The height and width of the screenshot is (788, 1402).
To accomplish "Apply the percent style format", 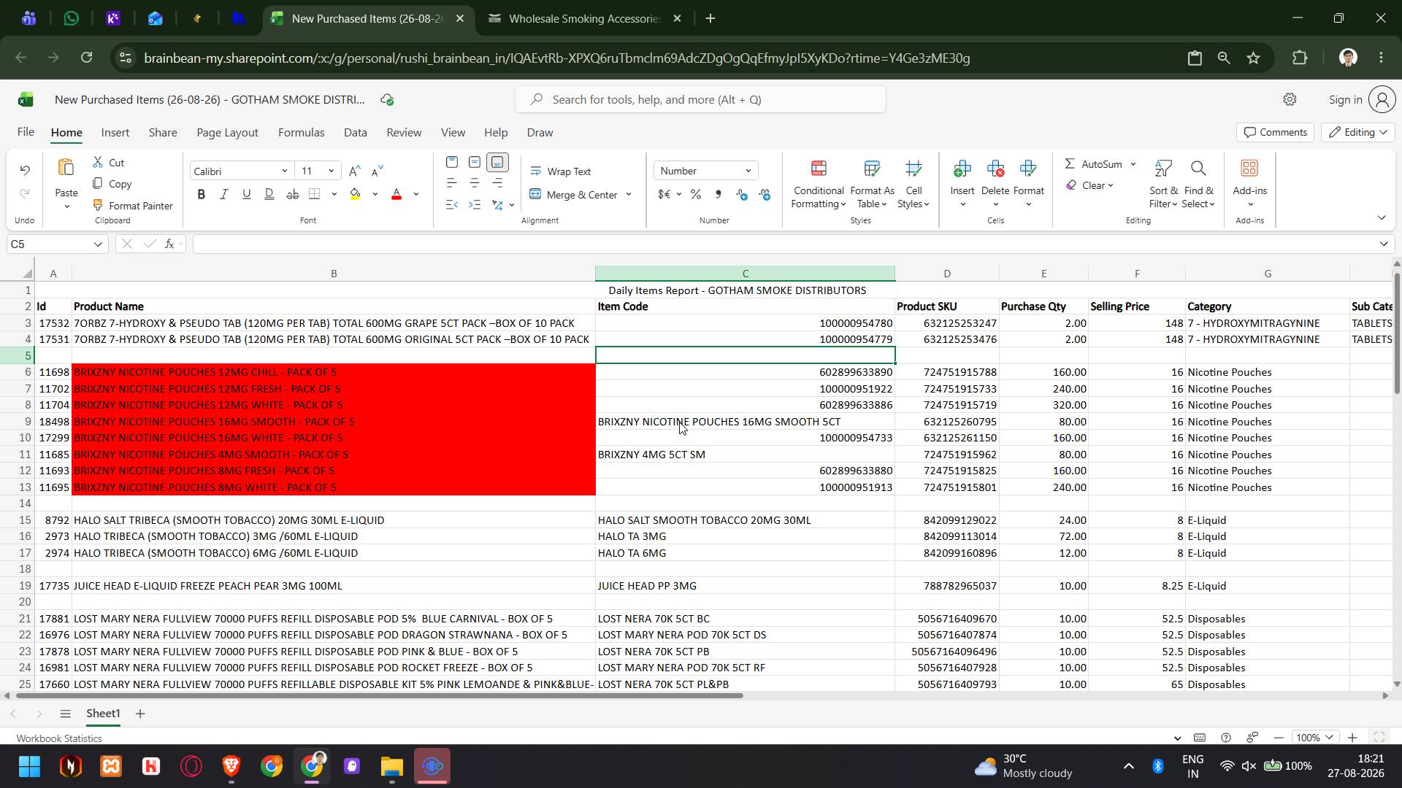I will pos(696,195).
